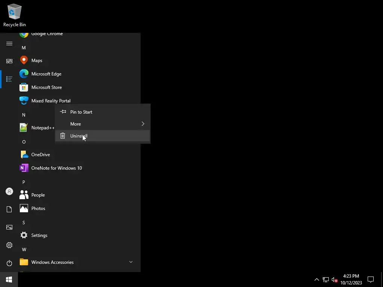Click the letter S section header

tap(24, 222)
